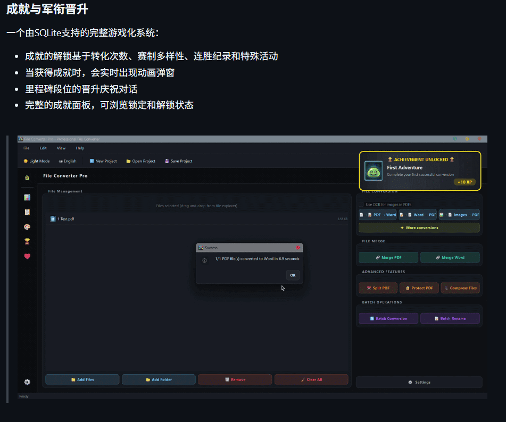
Task: Open home via the house icon in sidebar
Action: click(x=27, y=178)
